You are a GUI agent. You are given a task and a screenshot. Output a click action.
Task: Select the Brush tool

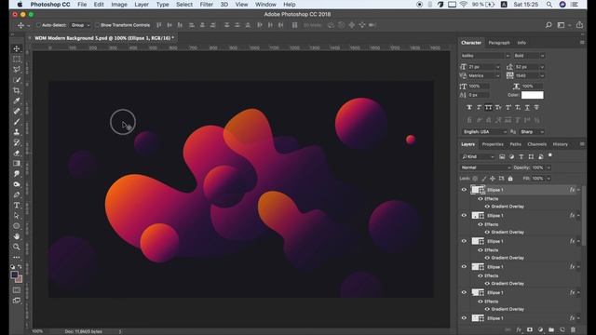17,122
